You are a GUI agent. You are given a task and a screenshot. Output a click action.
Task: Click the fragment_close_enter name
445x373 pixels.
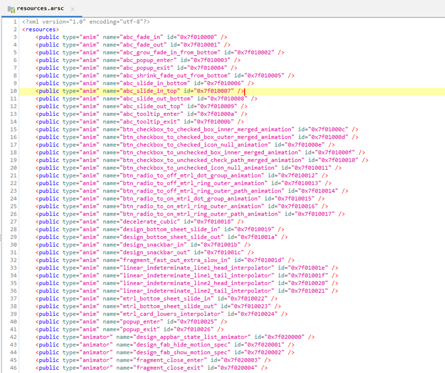[170, 360]
